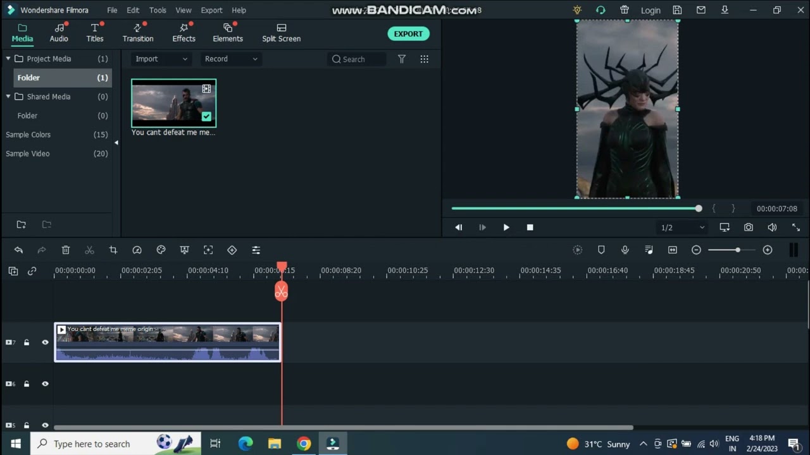Click the add track manager icon
The width and height of the screenshot is (810, 455).
click(x=13, y=271)
